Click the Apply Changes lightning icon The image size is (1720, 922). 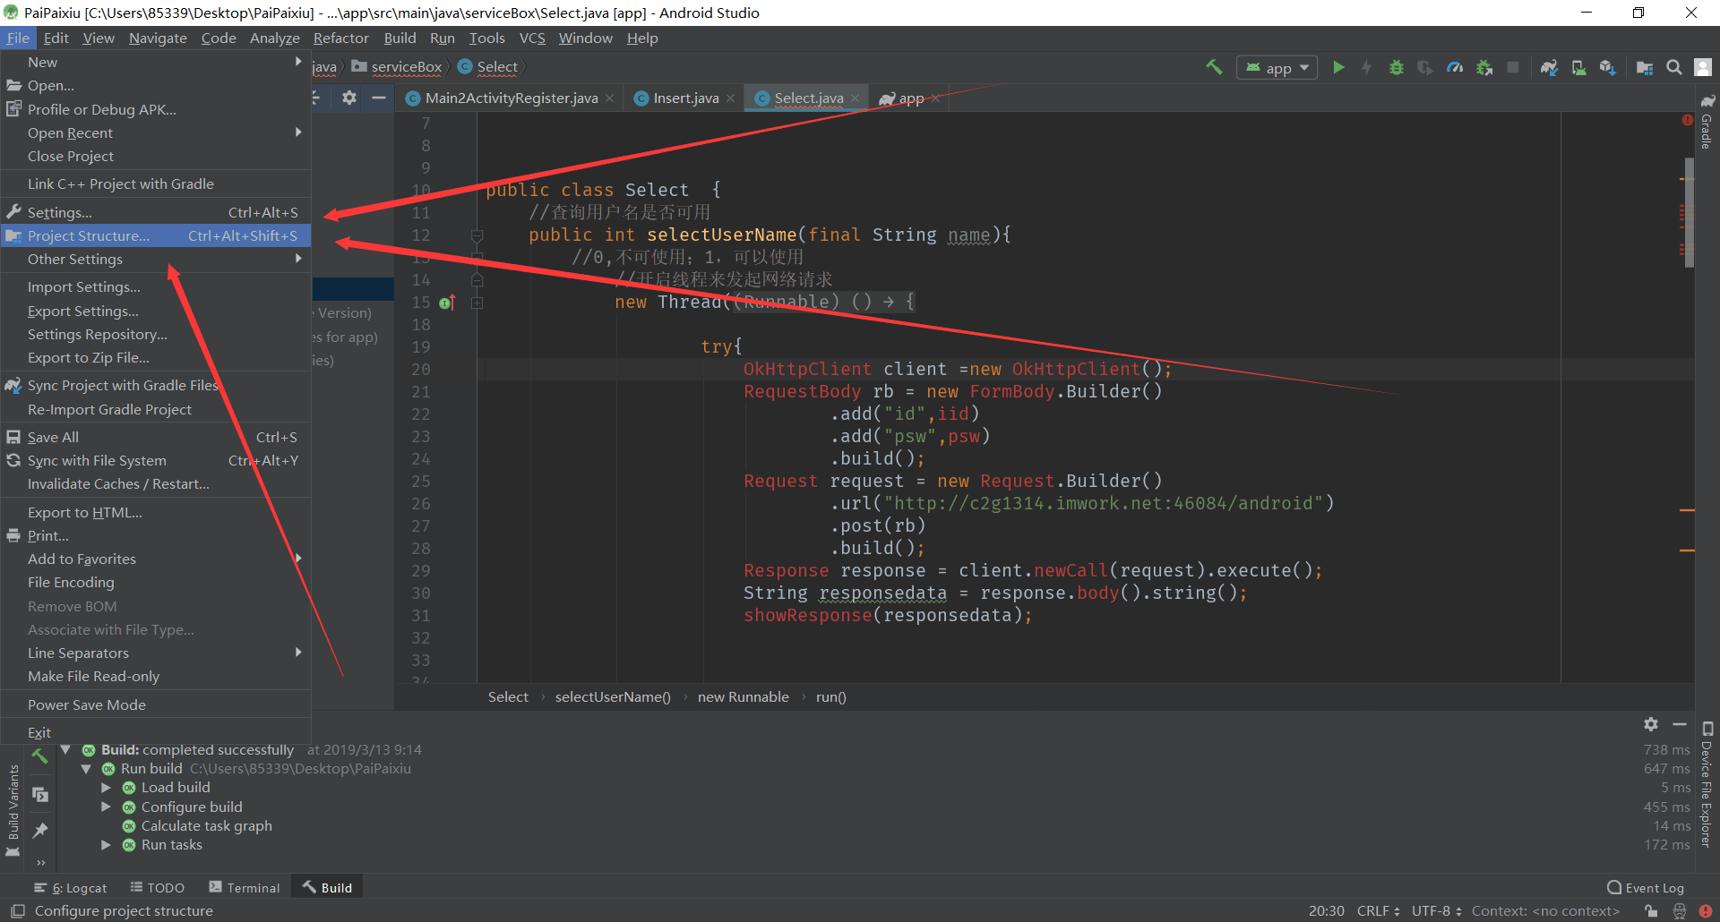tap(1367, 67)
